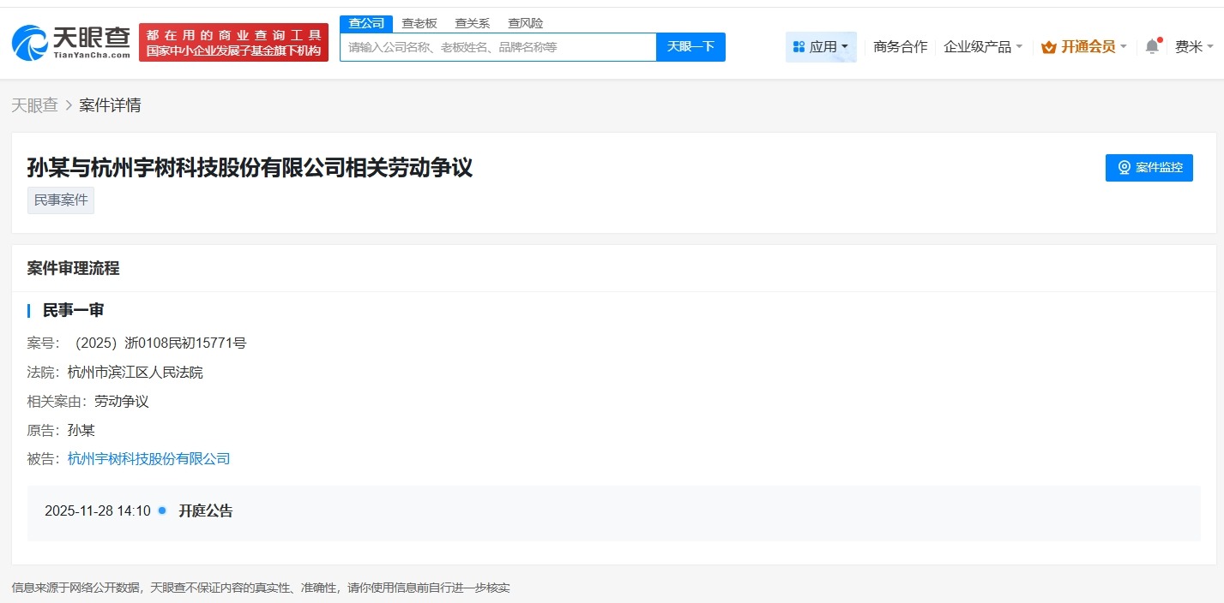Switch to the 查风险 tab

point(525,22)
